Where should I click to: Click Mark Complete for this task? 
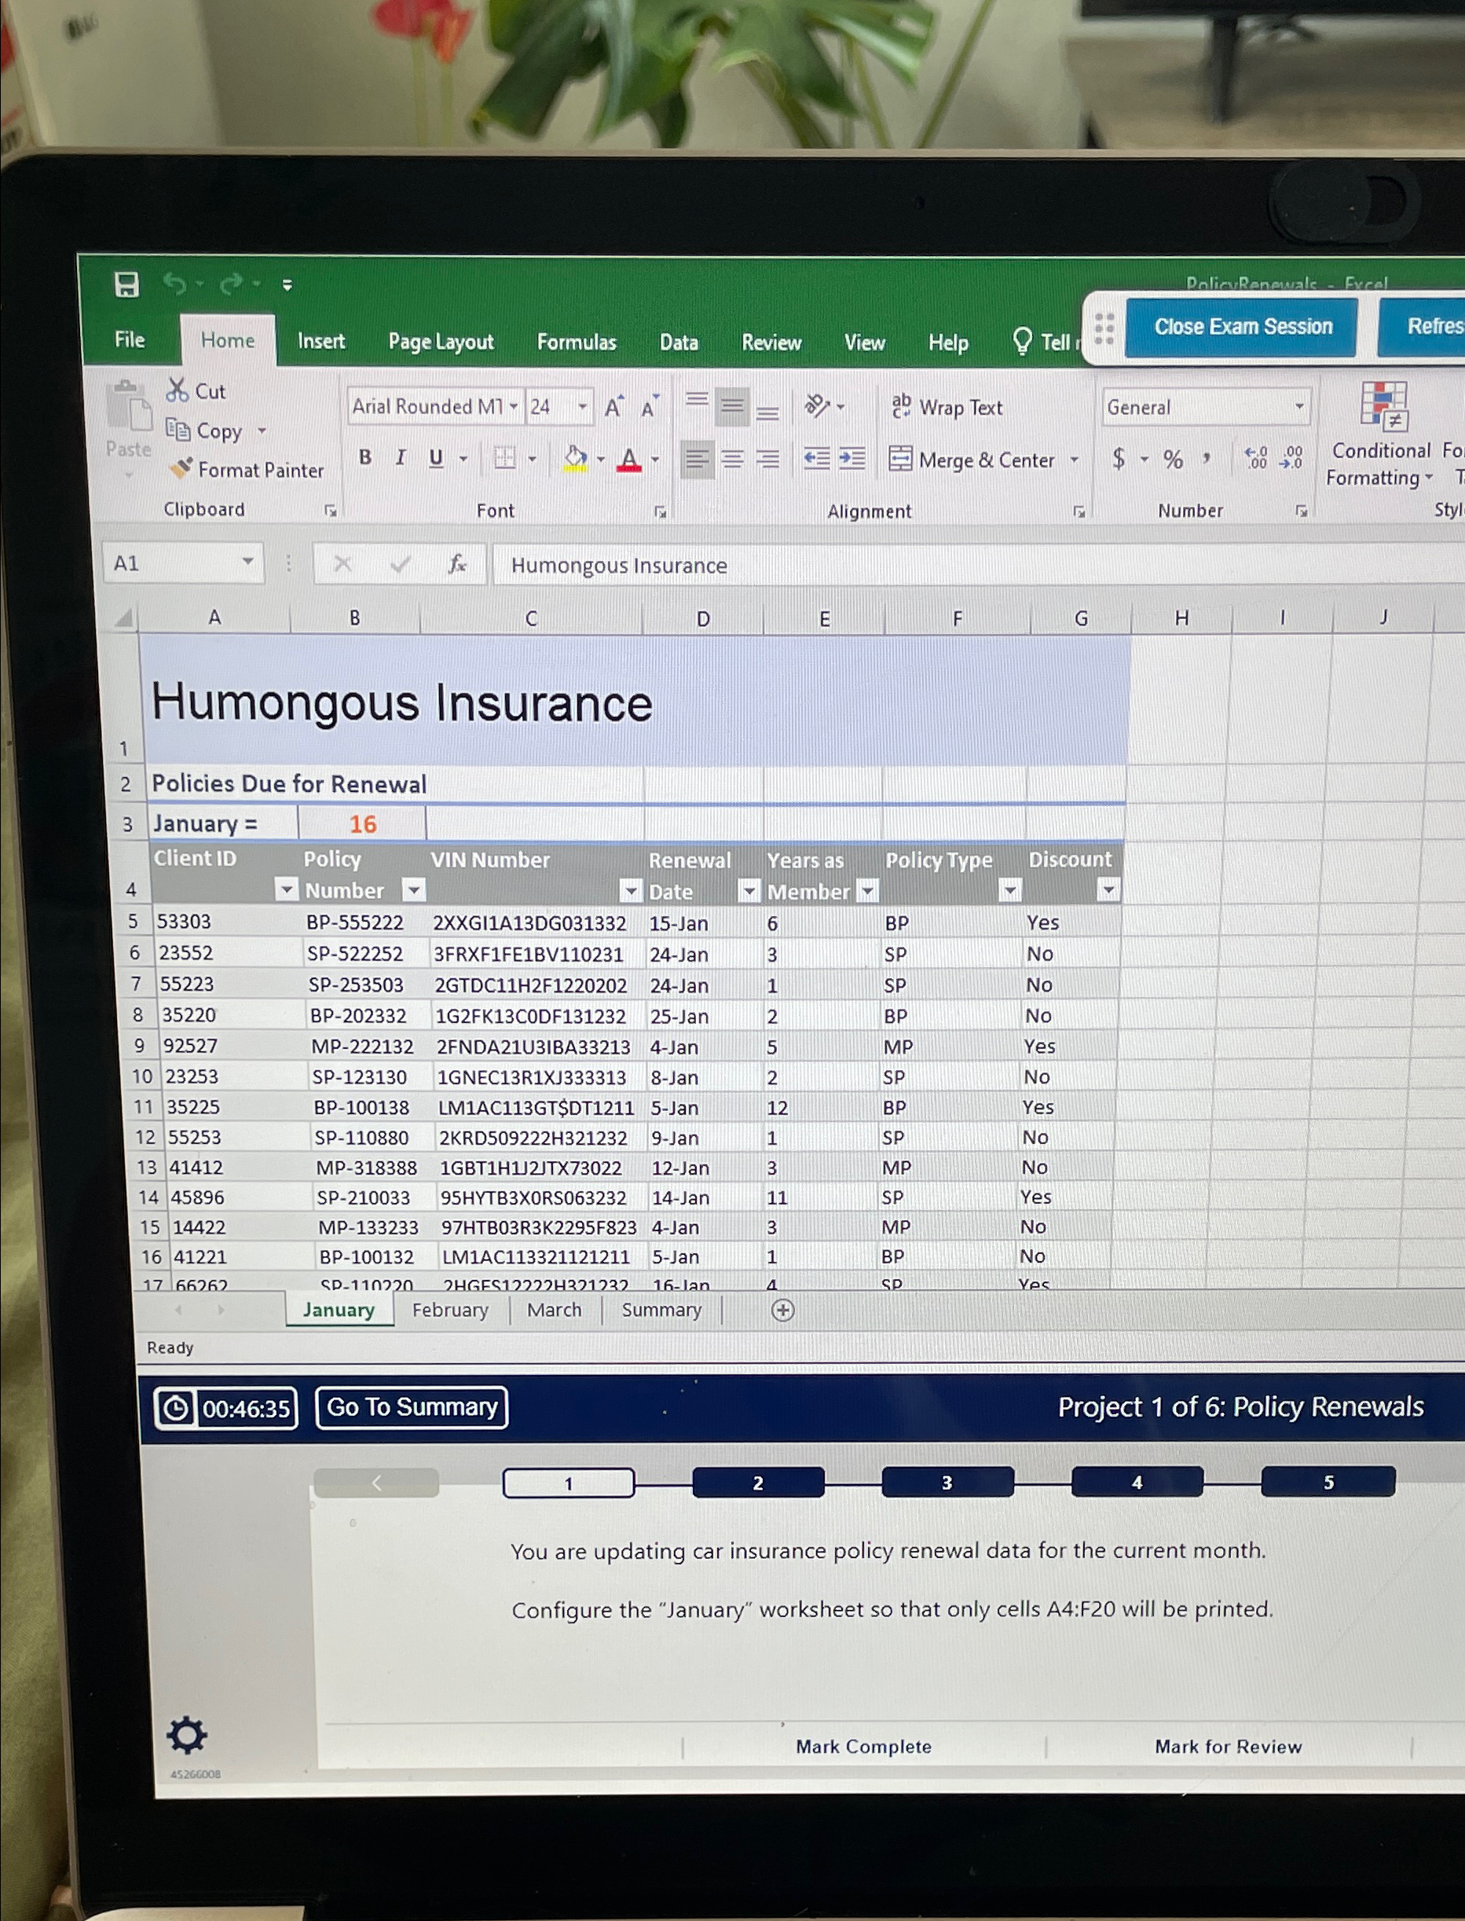863,1746
